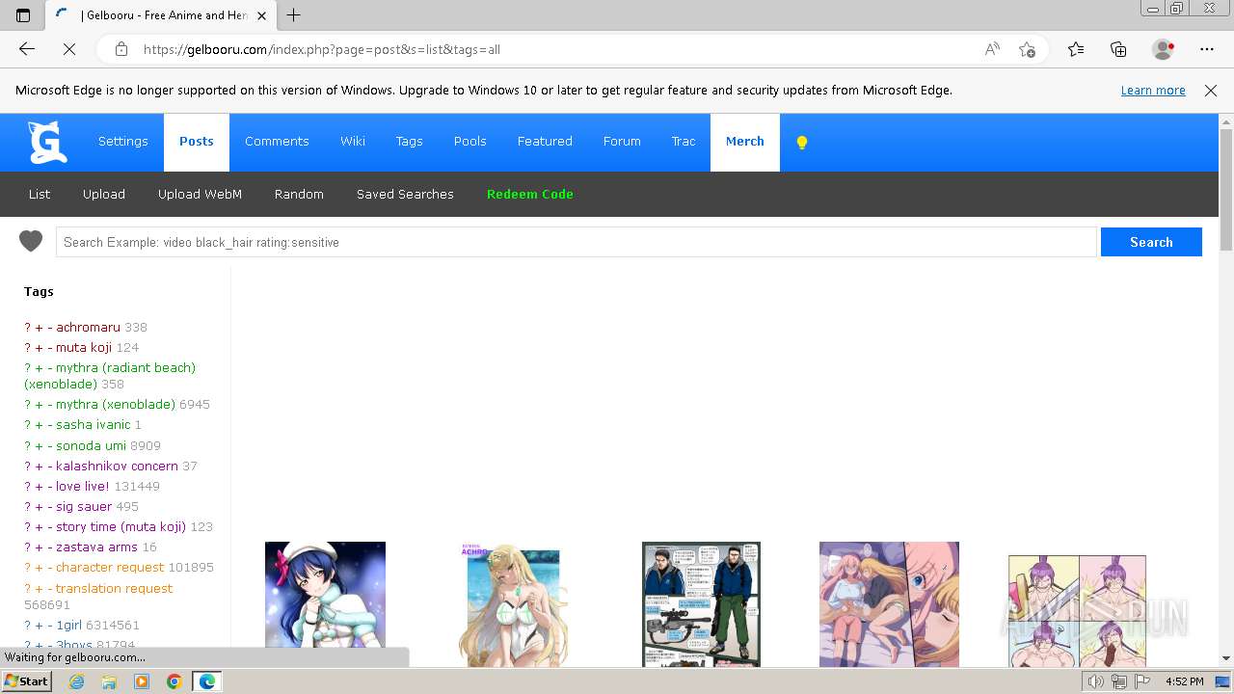Click the sonoda umi tag link
Screen dimensions: 1234x694
pos(91,445)
